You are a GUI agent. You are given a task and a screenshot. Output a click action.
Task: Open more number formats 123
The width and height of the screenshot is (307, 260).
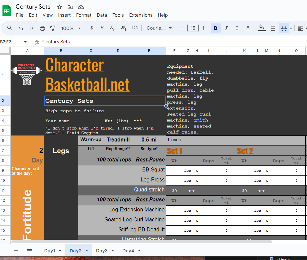coord(135,28)
